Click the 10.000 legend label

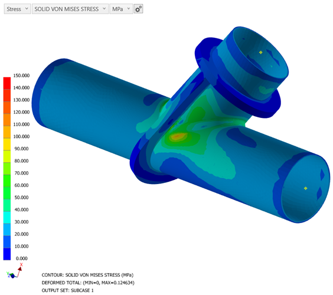(x=21, y=247)
